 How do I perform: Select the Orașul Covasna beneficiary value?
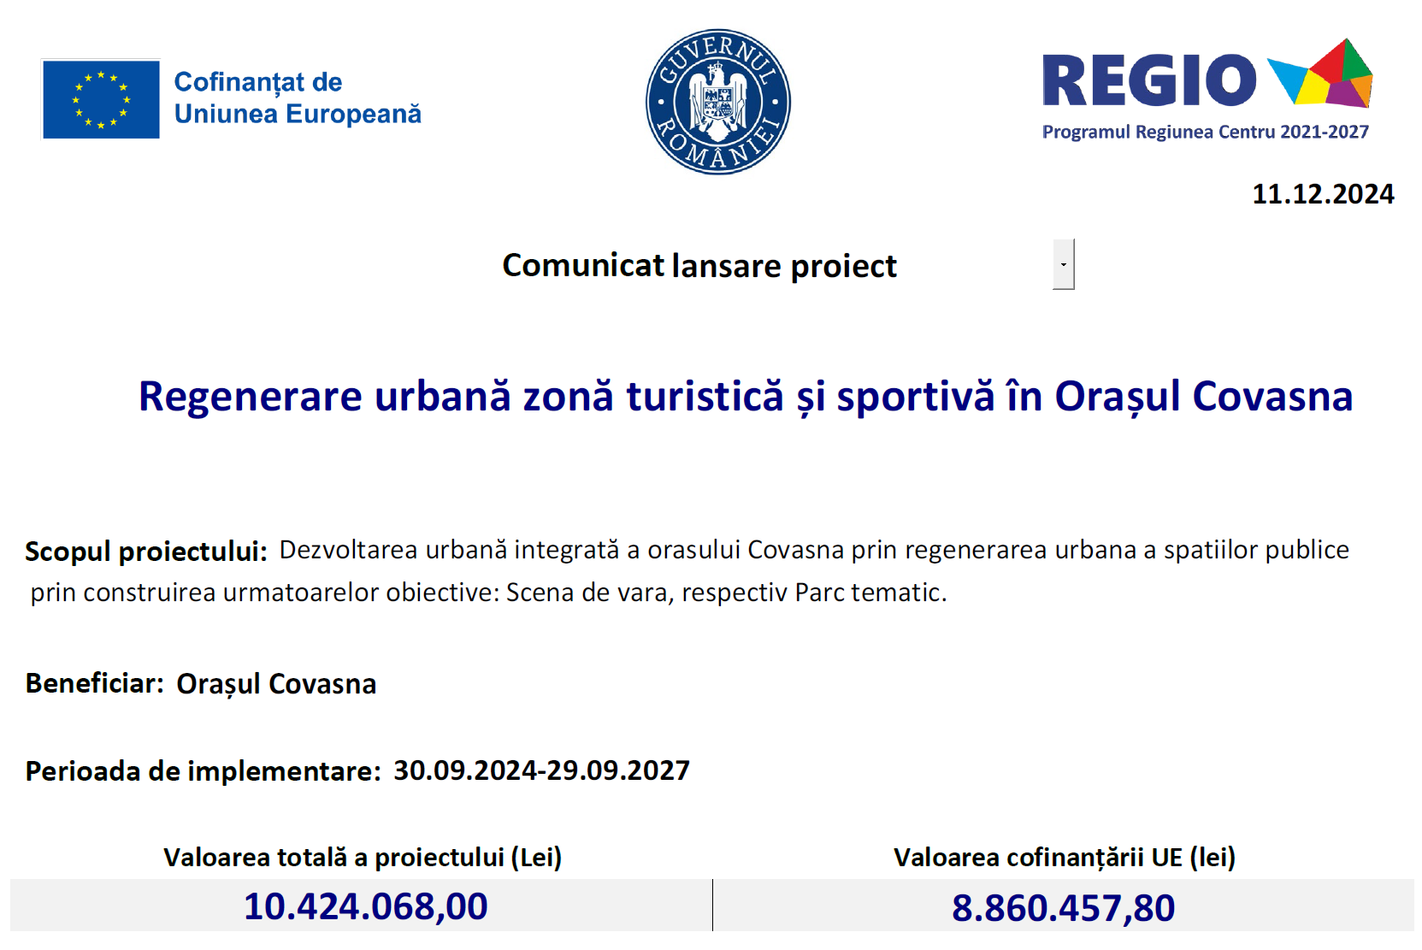[276, 684]
